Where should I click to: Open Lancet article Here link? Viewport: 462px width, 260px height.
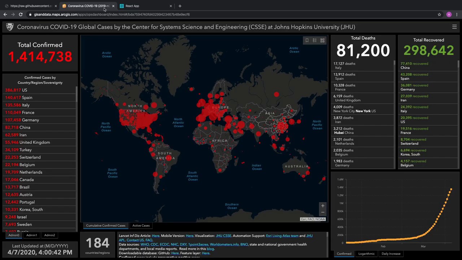click(x=156, y=236)
